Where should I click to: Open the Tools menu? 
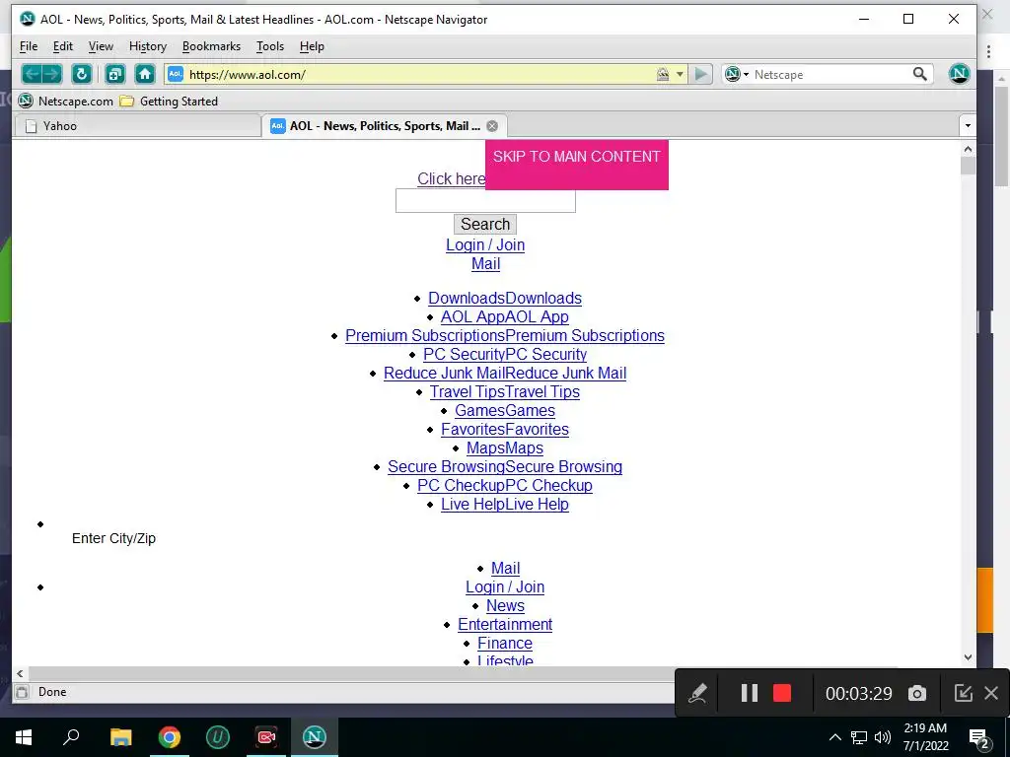click(270, 46)
